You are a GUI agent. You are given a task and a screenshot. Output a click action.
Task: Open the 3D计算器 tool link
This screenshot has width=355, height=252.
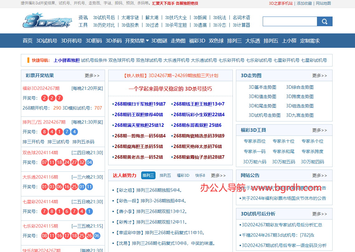click(x=241, y=25)
